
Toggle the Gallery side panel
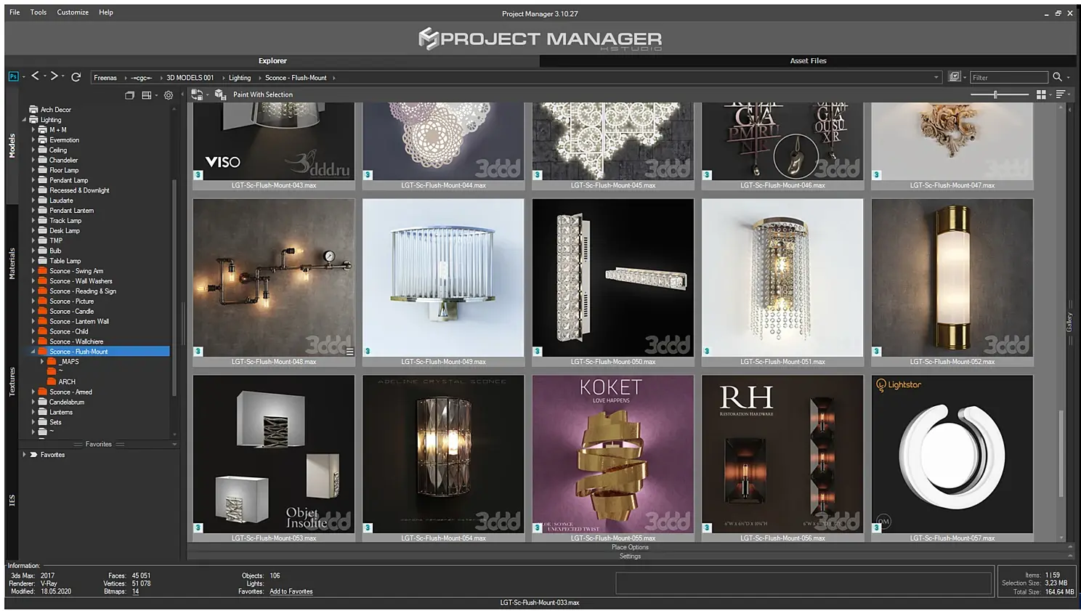click(1069, 322)
